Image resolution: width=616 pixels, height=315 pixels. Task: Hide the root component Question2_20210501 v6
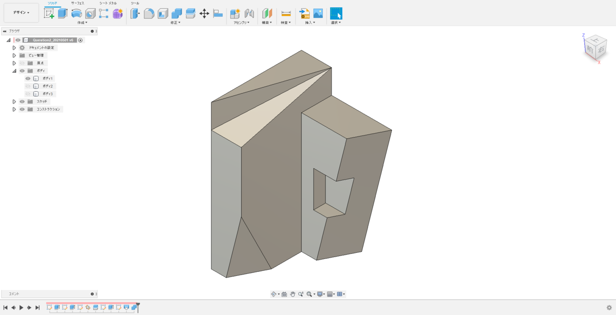(x=18, y=40)
